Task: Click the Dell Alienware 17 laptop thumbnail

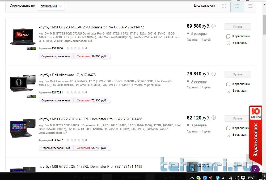Action: [x=23, y=83]
